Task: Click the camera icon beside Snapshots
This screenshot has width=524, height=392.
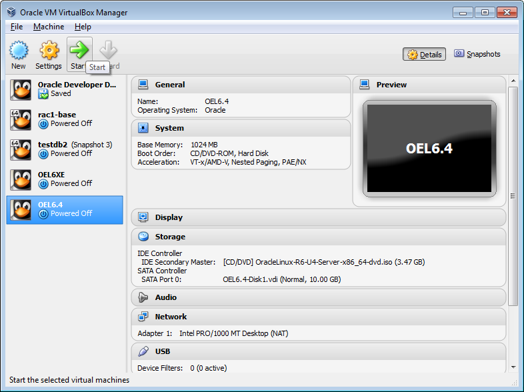Action: point(459,53)
